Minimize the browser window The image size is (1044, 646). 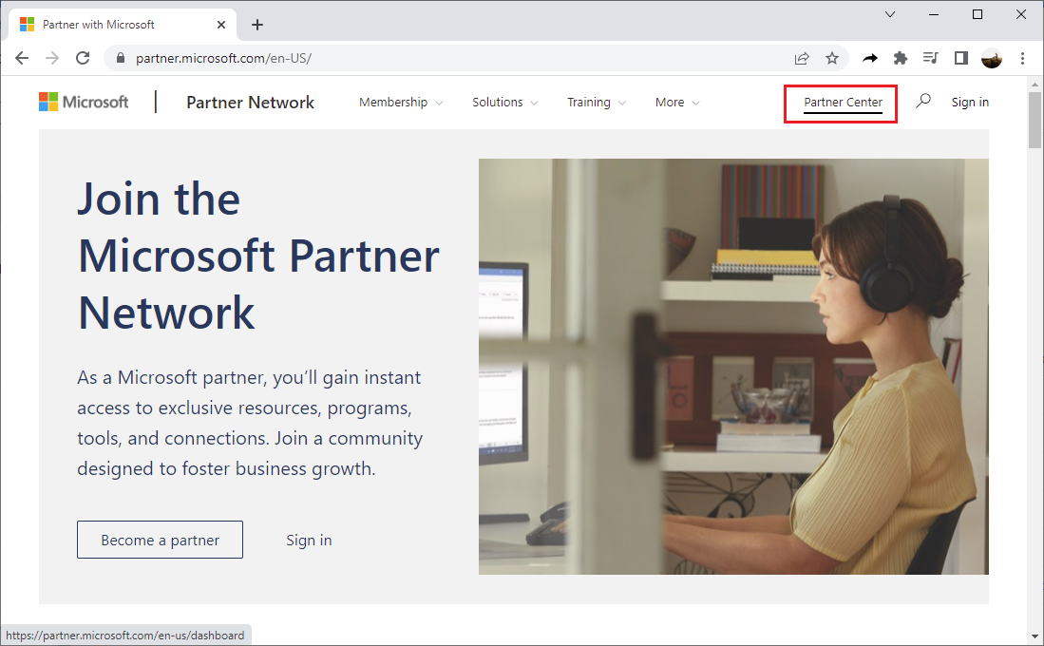(934, 14)
